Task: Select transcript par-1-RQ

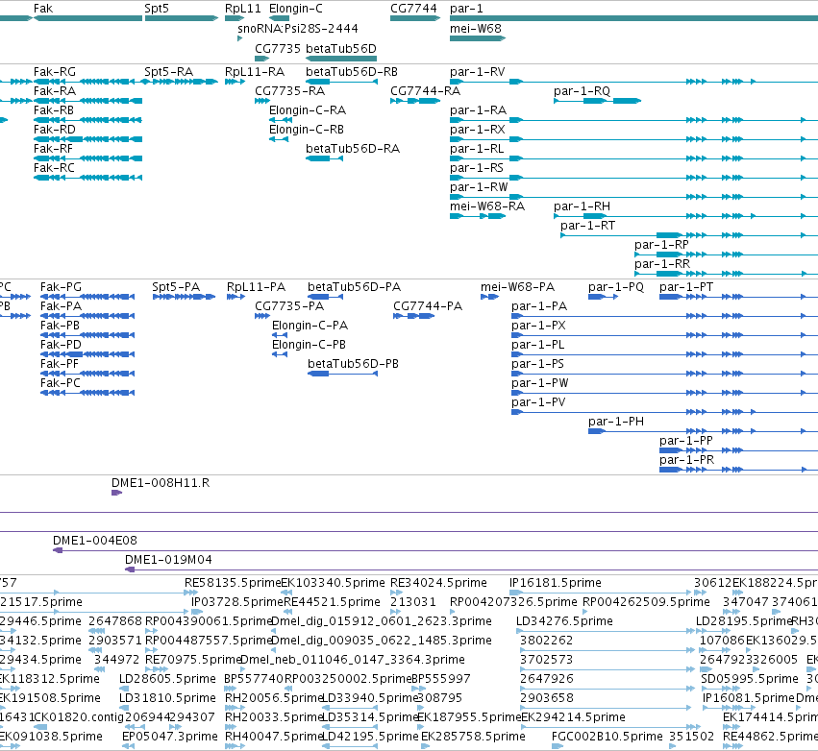Action: click(x=597, y=101)
